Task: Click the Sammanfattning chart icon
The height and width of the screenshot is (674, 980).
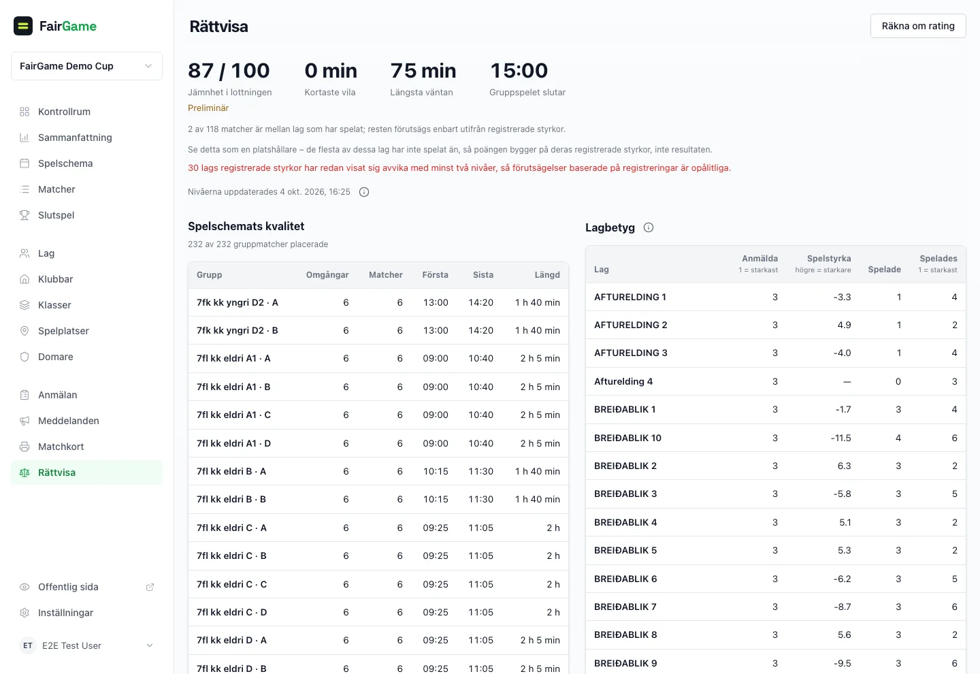Action: point(24,138)
